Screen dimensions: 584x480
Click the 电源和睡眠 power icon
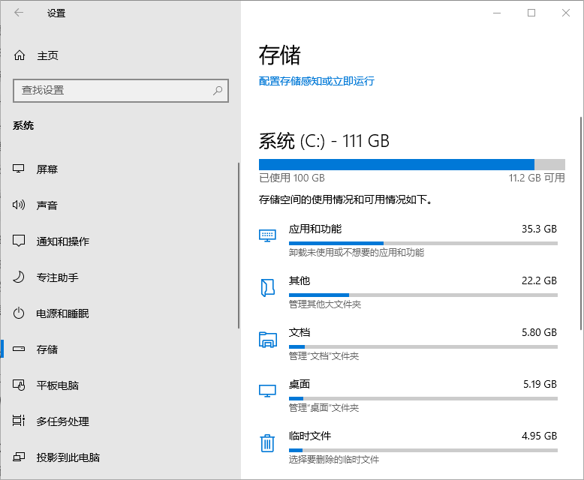coord(19,313)
